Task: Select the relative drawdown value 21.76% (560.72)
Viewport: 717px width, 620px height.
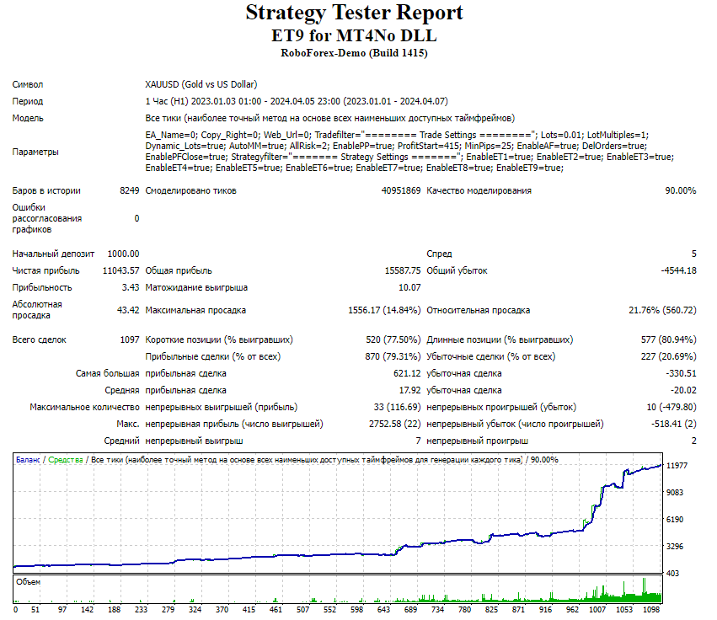Action: pyautogui.click(x=662, y=310)
